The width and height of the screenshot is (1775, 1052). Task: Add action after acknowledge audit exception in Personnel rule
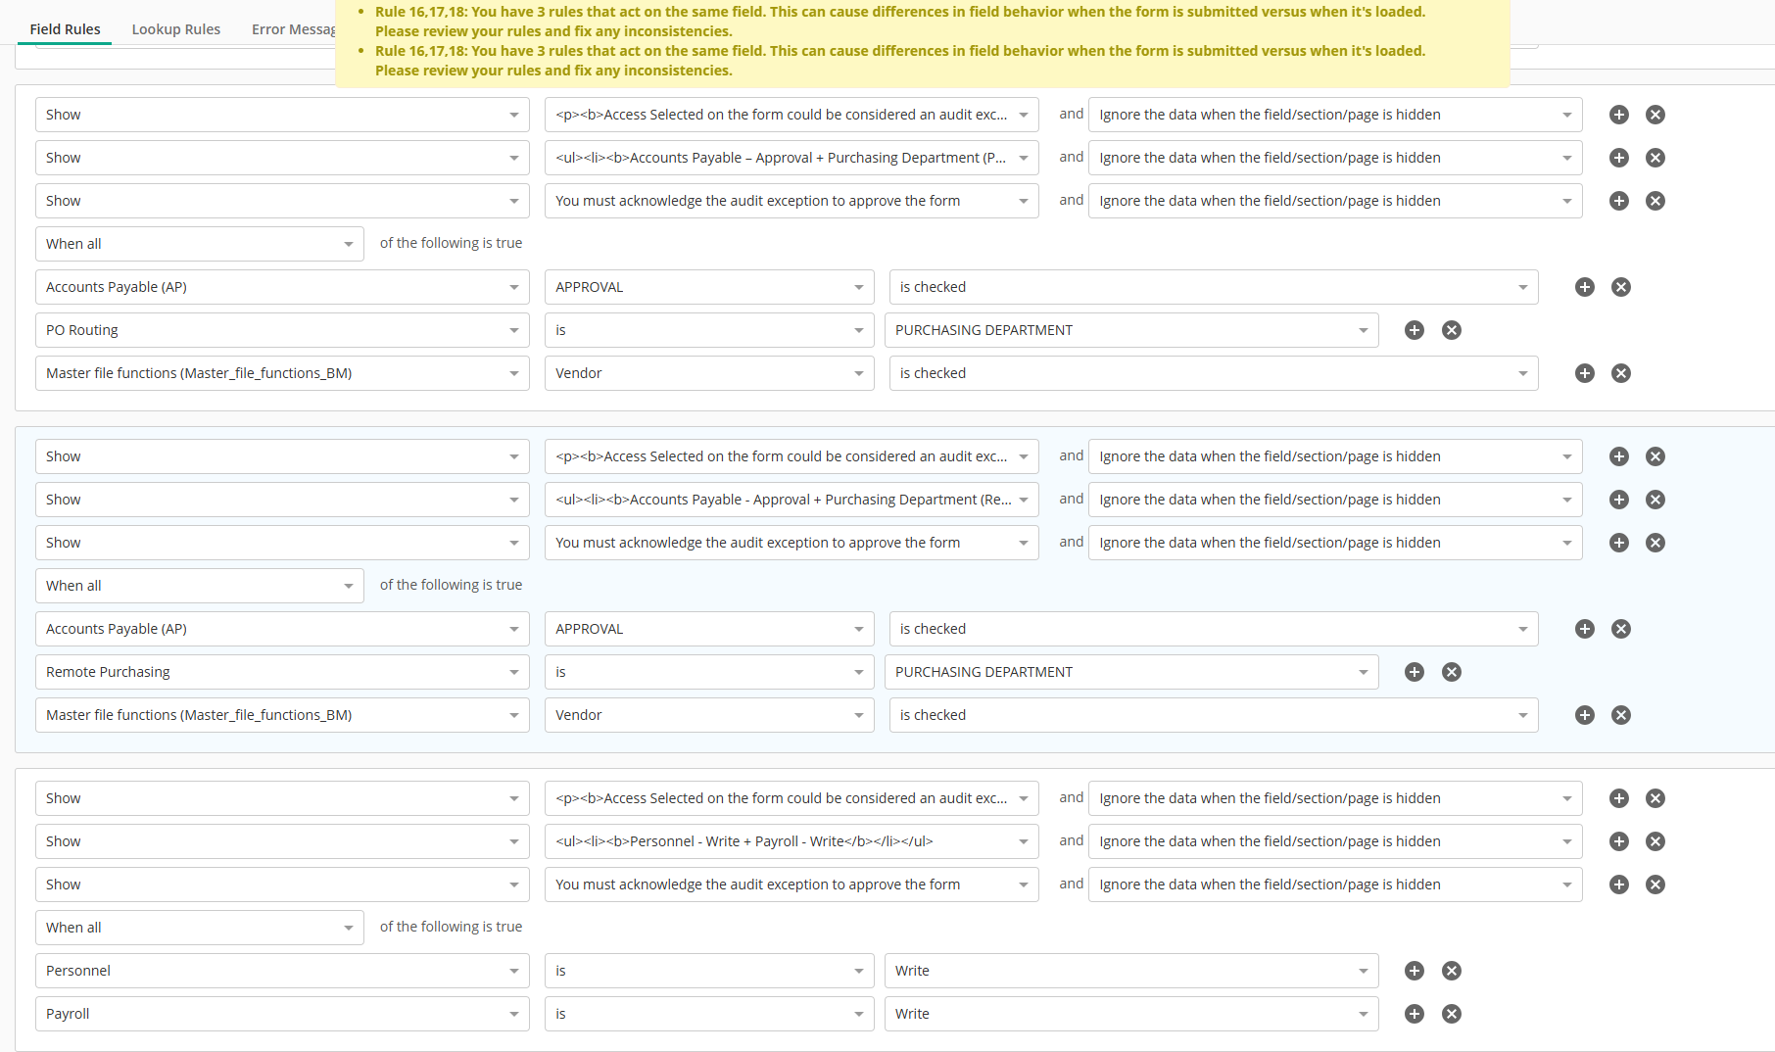coord(1619,885)
